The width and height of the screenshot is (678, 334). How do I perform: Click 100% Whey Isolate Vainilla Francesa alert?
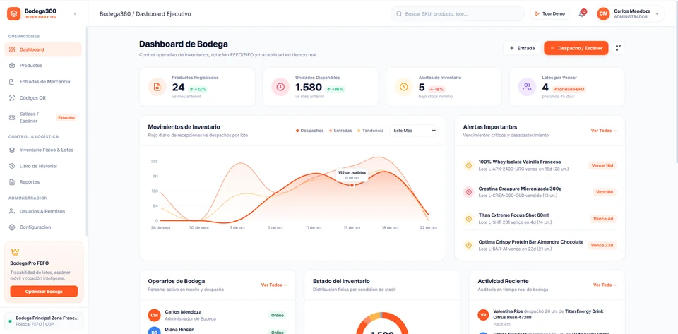click(540, 165)
